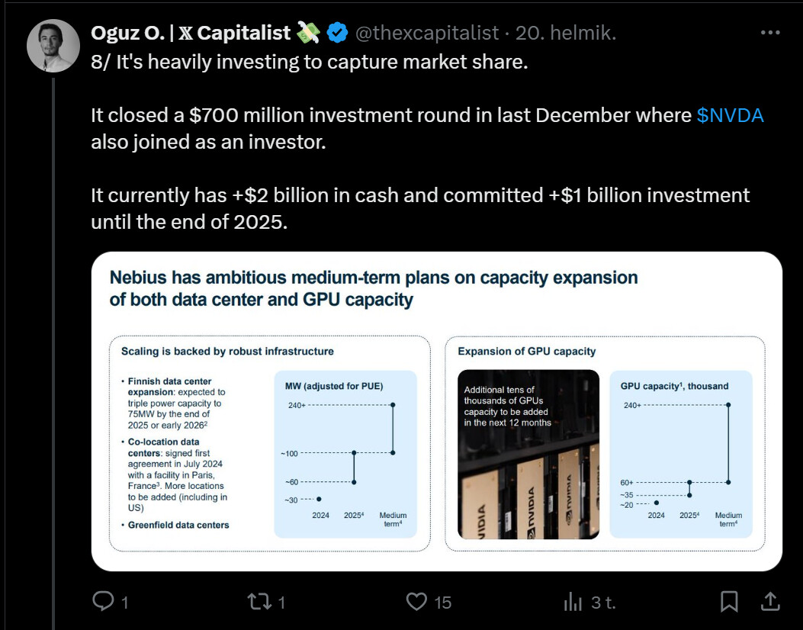
Task: Open the three-dot more options menu
Action: point(770,33)
